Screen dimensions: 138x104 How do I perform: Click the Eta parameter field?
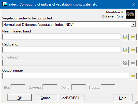pos(18,87)
